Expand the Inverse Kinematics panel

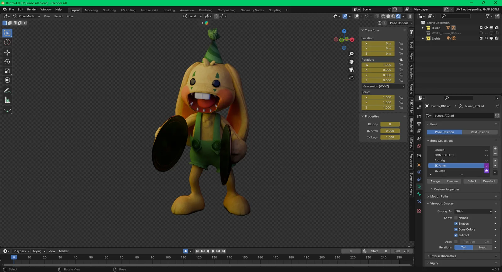pyautogui.click(x=443, y=256)
